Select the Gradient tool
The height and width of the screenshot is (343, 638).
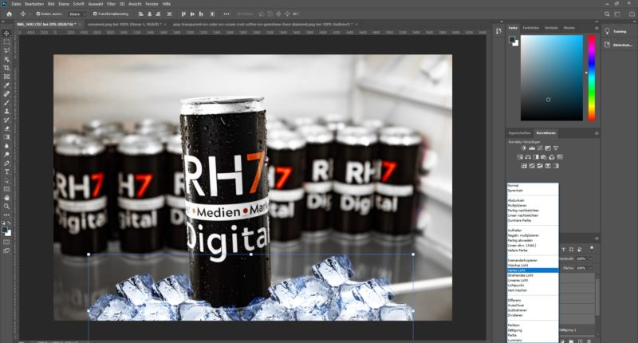coord(6,137)
